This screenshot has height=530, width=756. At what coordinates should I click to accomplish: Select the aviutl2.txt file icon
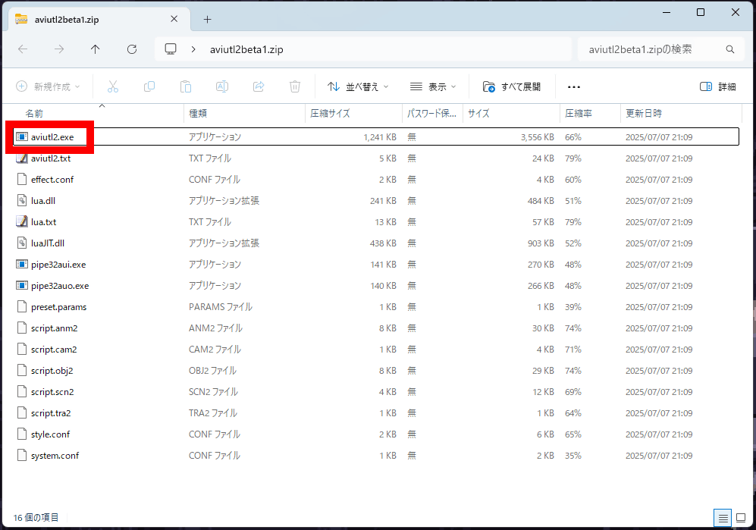click(22, 158)
